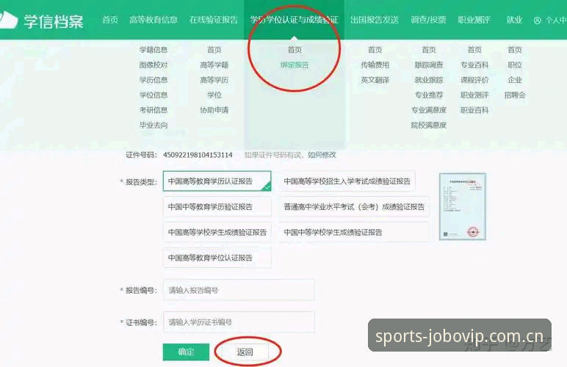Choose 中国高等学校招生入学考试成绩验证报告 report type
Viewport: 567px width, 367px height.
(348, 181)
